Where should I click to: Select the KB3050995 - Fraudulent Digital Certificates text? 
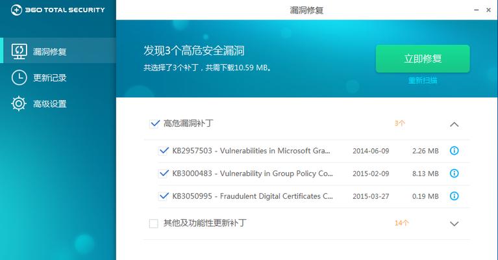[x=247, y=196]
